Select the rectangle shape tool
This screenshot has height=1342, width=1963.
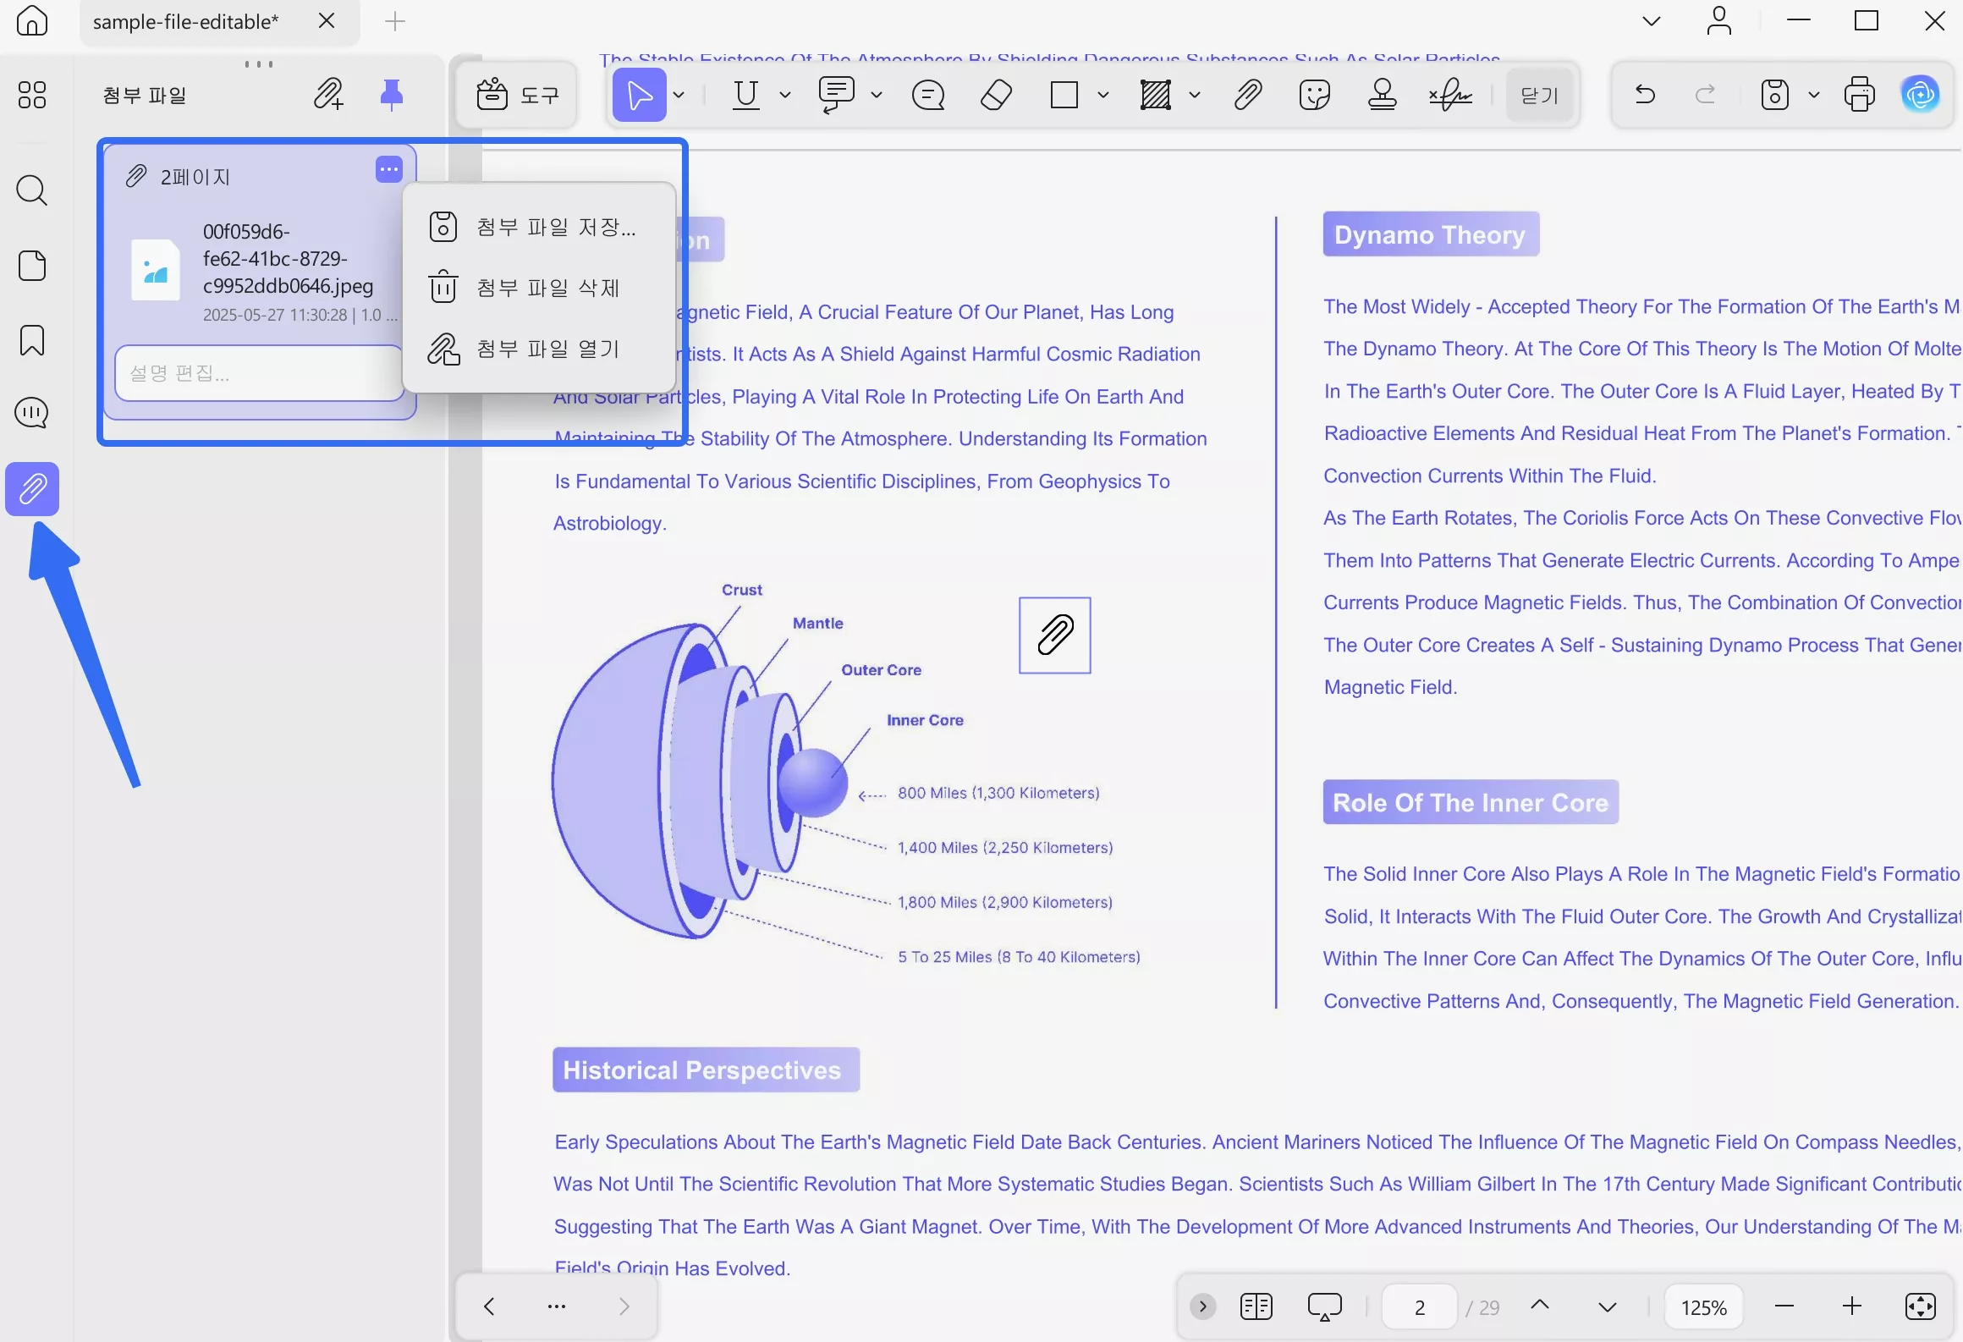pos(1064,95)
